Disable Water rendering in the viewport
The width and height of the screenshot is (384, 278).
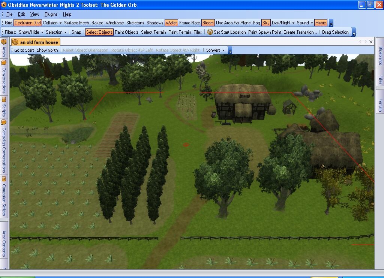coord(171,23)
